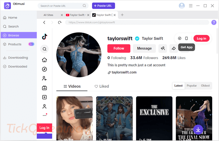The width and height of the screenshot is (219, 141).
Task: Open the woman holding camera video
Action: click(75, 118)
